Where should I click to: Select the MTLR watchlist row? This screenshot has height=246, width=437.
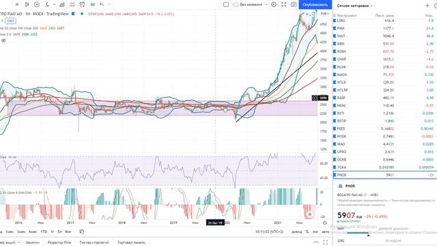click(384, 83)
